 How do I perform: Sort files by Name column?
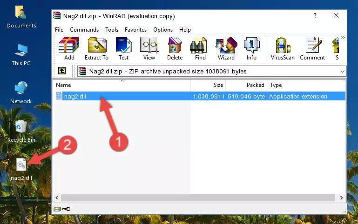122,85
